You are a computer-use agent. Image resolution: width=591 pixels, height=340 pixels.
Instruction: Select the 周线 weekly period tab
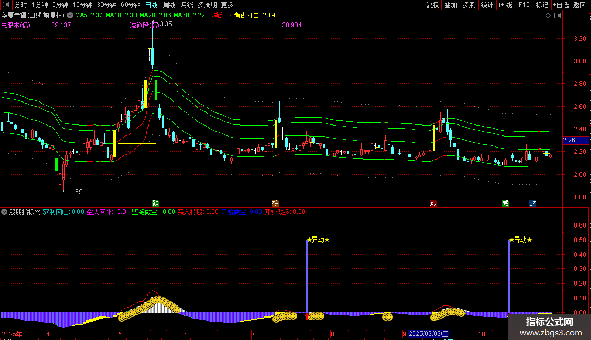coord(169,5)
